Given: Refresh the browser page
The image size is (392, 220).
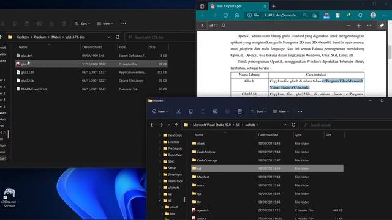Looking at the screenshot, I should coord(225,15).
